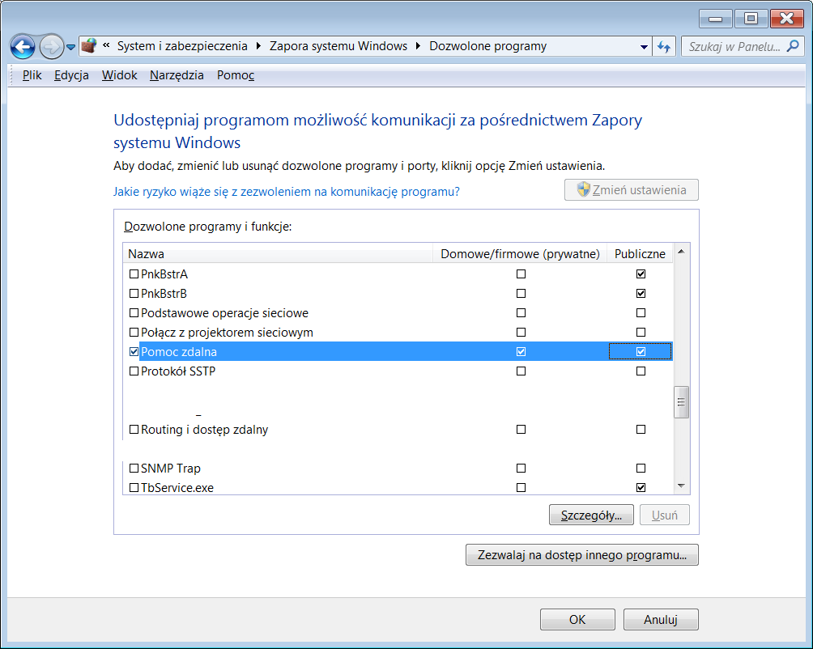Go to Zapora systemu Windows breadcrumb

(338, 46)
